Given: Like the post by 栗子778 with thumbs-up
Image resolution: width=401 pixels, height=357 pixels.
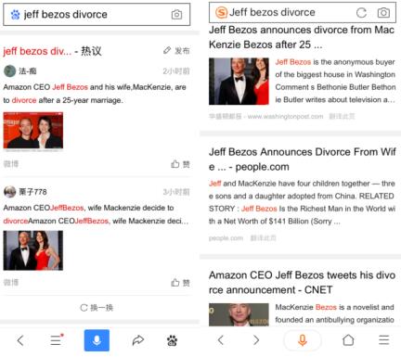Looking at the screenshot, I should [175, 282].
